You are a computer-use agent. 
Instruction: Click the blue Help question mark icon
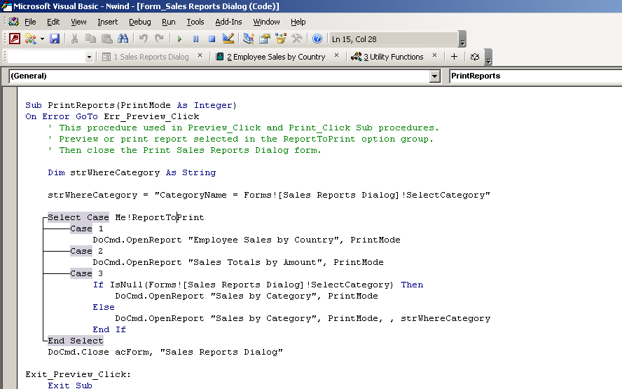pos(317,39)
